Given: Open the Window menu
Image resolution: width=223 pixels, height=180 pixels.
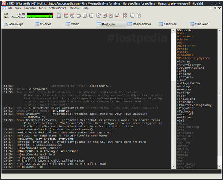Looking at the screenshot, I should click(74, 8).
